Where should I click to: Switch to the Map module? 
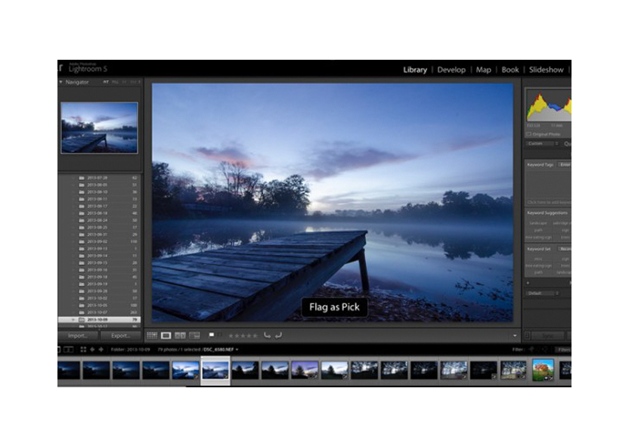click(x=483, y=70)
